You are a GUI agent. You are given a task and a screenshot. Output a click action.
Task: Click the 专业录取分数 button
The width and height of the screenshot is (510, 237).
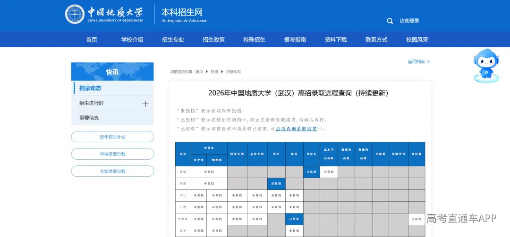pyautogui.click(x=112, y=171)
